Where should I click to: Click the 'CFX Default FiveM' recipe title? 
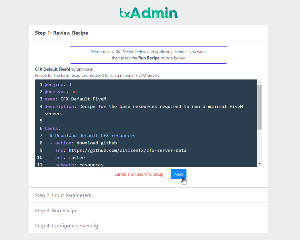[53, 69]
